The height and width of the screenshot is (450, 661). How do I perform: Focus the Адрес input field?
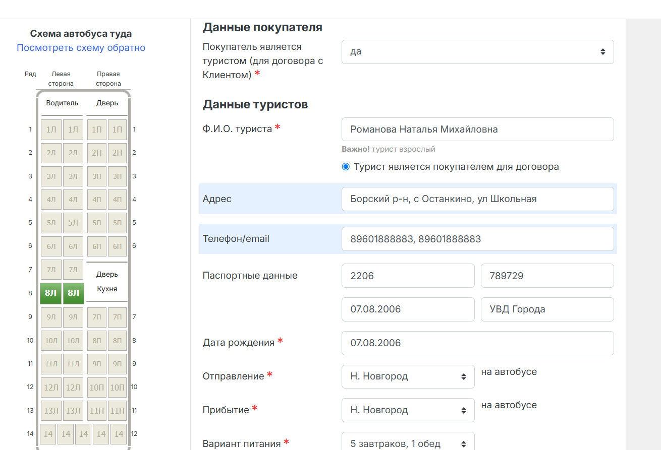point(477,199)
